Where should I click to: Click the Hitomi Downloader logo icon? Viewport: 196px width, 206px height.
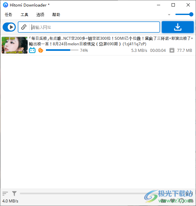pos(6,5)
